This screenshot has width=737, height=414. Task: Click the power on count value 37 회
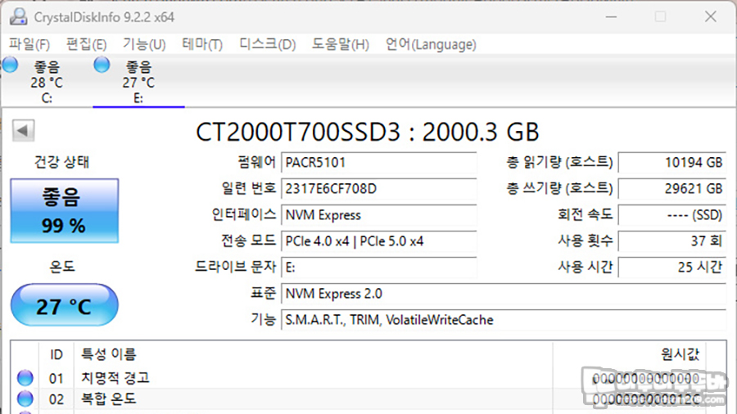(672, 241)
